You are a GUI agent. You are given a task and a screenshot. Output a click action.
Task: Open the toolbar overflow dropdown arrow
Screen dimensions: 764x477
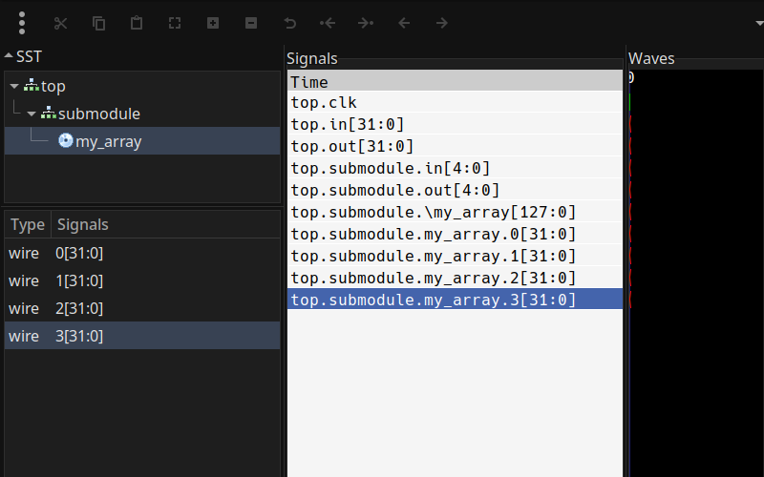coord(759,23)
